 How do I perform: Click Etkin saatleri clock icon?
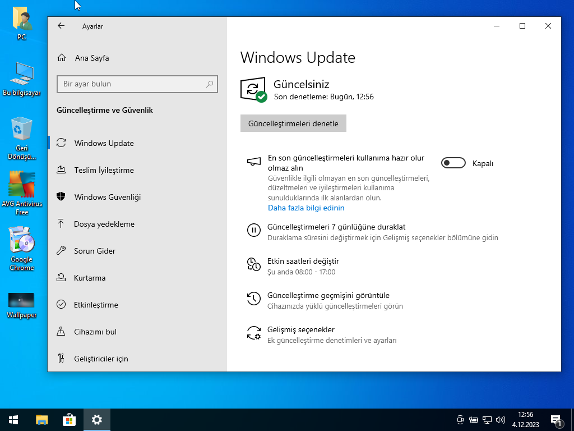point(254,264)
